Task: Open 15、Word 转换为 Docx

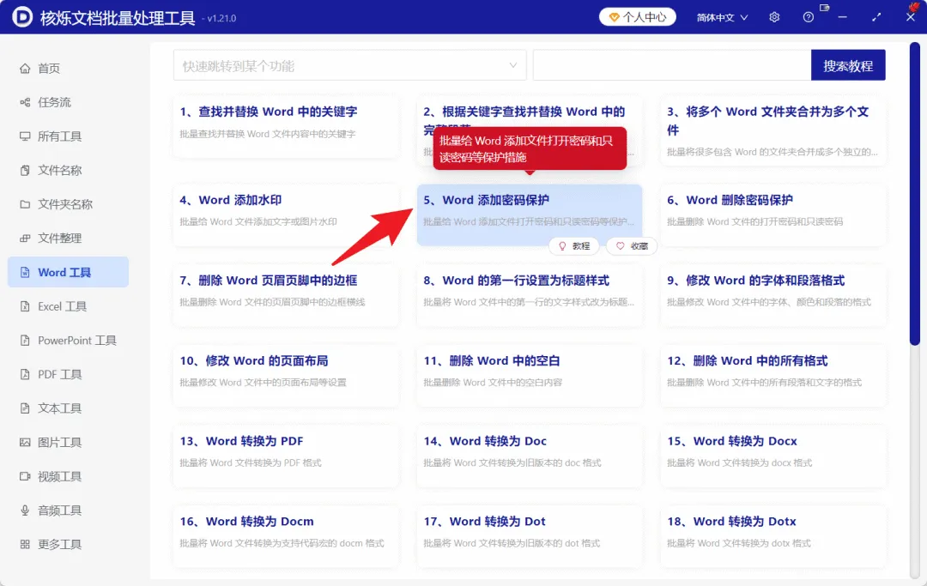Action: point(773,456)
